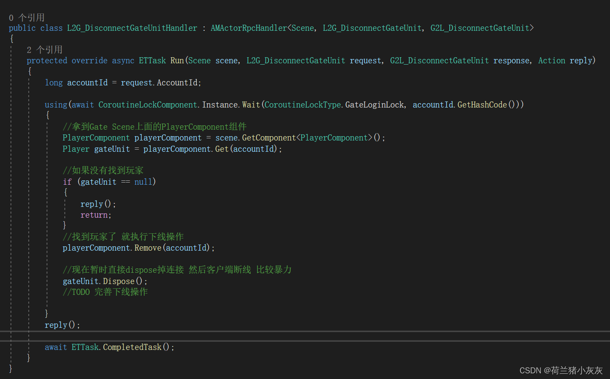Image resolution: width=610 pixels, height=379 pixels.
Task: Click the CoroutineLockType enum name
Action: [302, 105]
